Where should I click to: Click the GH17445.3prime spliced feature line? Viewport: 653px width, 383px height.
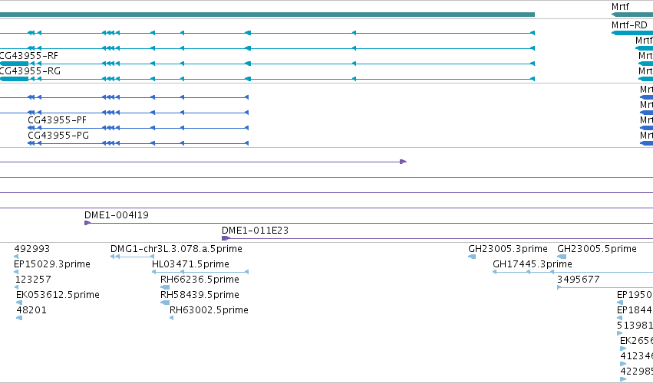[x=572, y=272]
